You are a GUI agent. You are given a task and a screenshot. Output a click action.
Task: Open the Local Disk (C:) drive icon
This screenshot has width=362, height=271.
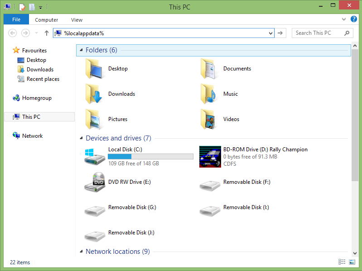coord(95,157)
